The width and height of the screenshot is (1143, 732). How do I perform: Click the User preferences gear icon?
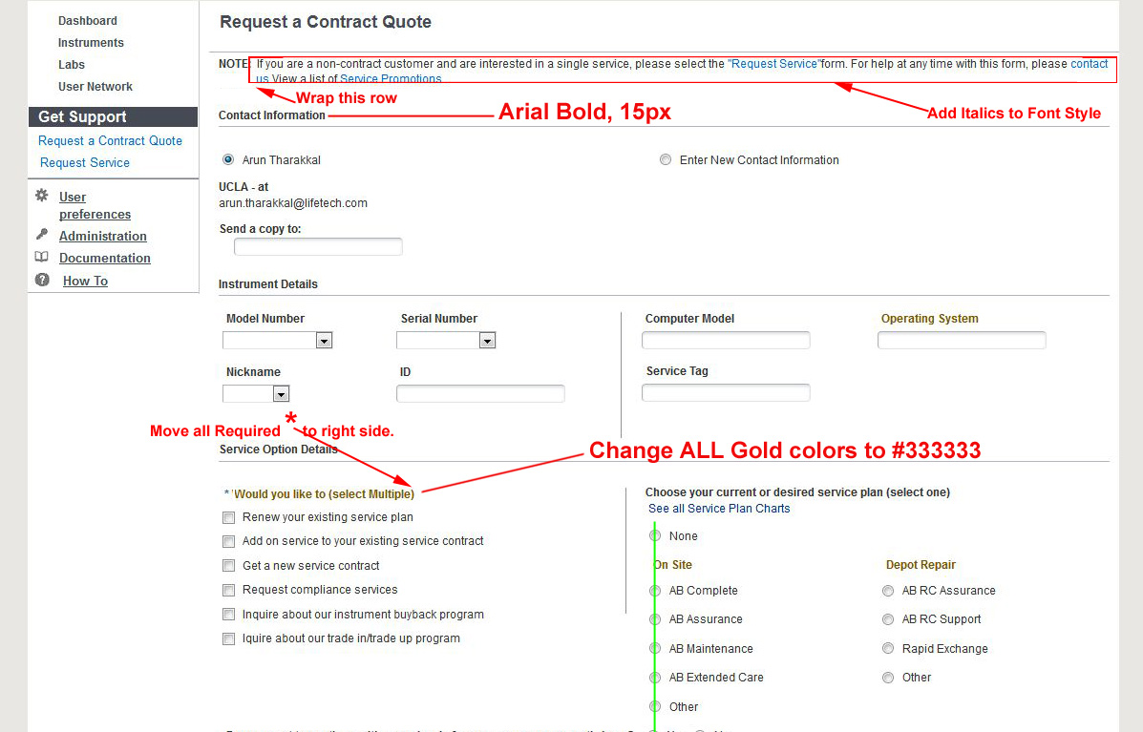click(x=42, y=196)
